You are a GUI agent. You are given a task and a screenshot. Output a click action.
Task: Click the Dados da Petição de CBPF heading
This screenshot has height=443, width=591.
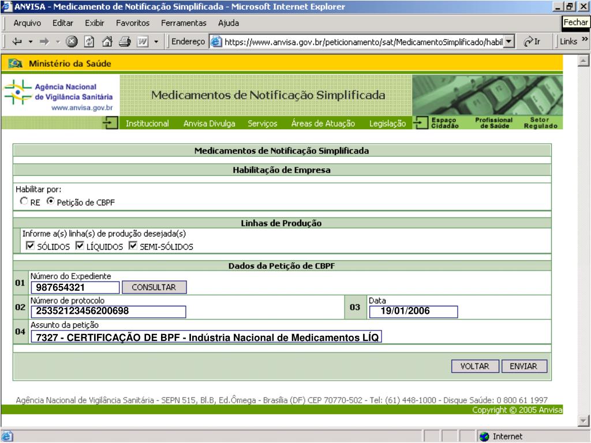tap(282, 266)
